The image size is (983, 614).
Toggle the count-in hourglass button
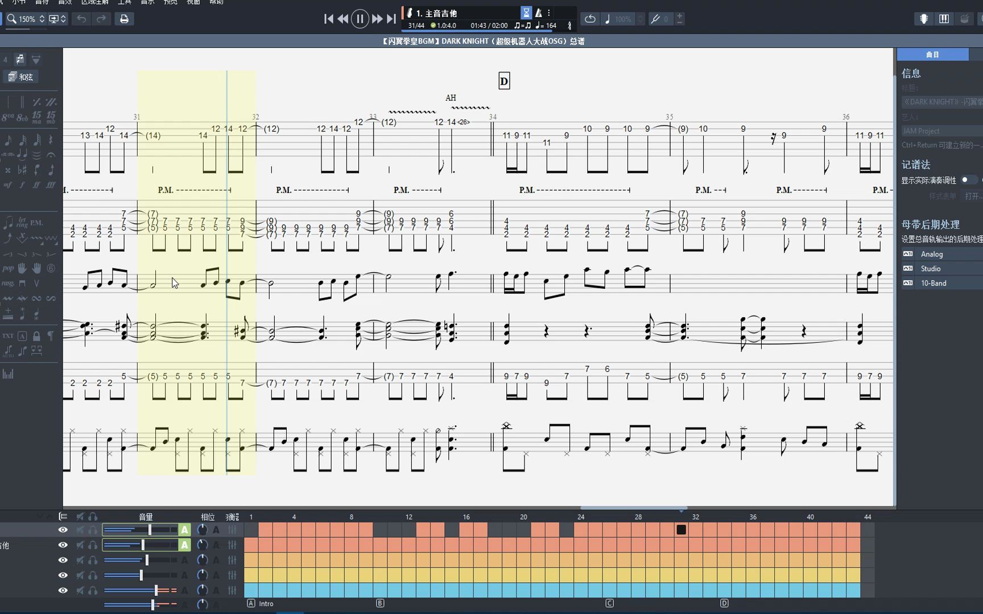[x=526, y=13]
